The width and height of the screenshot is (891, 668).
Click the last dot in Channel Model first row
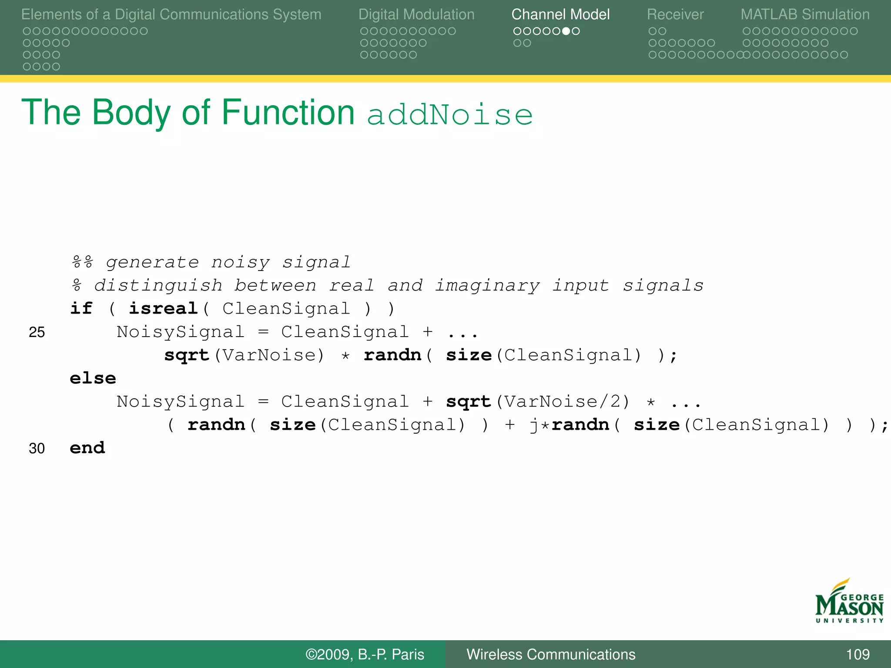click(x=576, y=31)
